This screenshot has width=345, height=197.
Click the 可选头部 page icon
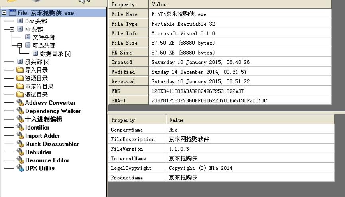28,45
